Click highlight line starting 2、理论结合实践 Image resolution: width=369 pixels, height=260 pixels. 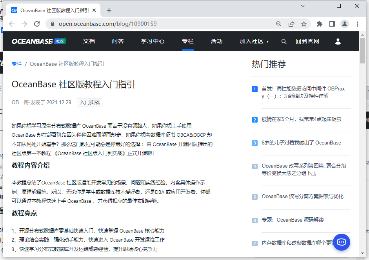88,240
